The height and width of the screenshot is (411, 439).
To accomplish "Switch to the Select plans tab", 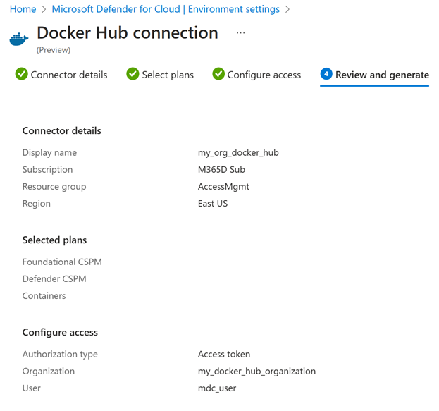I will point(160,75).
